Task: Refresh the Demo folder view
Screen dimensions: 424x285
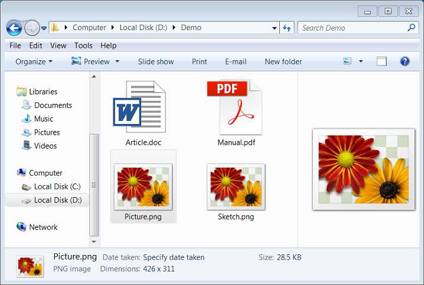Action: (x=286, y=28)
